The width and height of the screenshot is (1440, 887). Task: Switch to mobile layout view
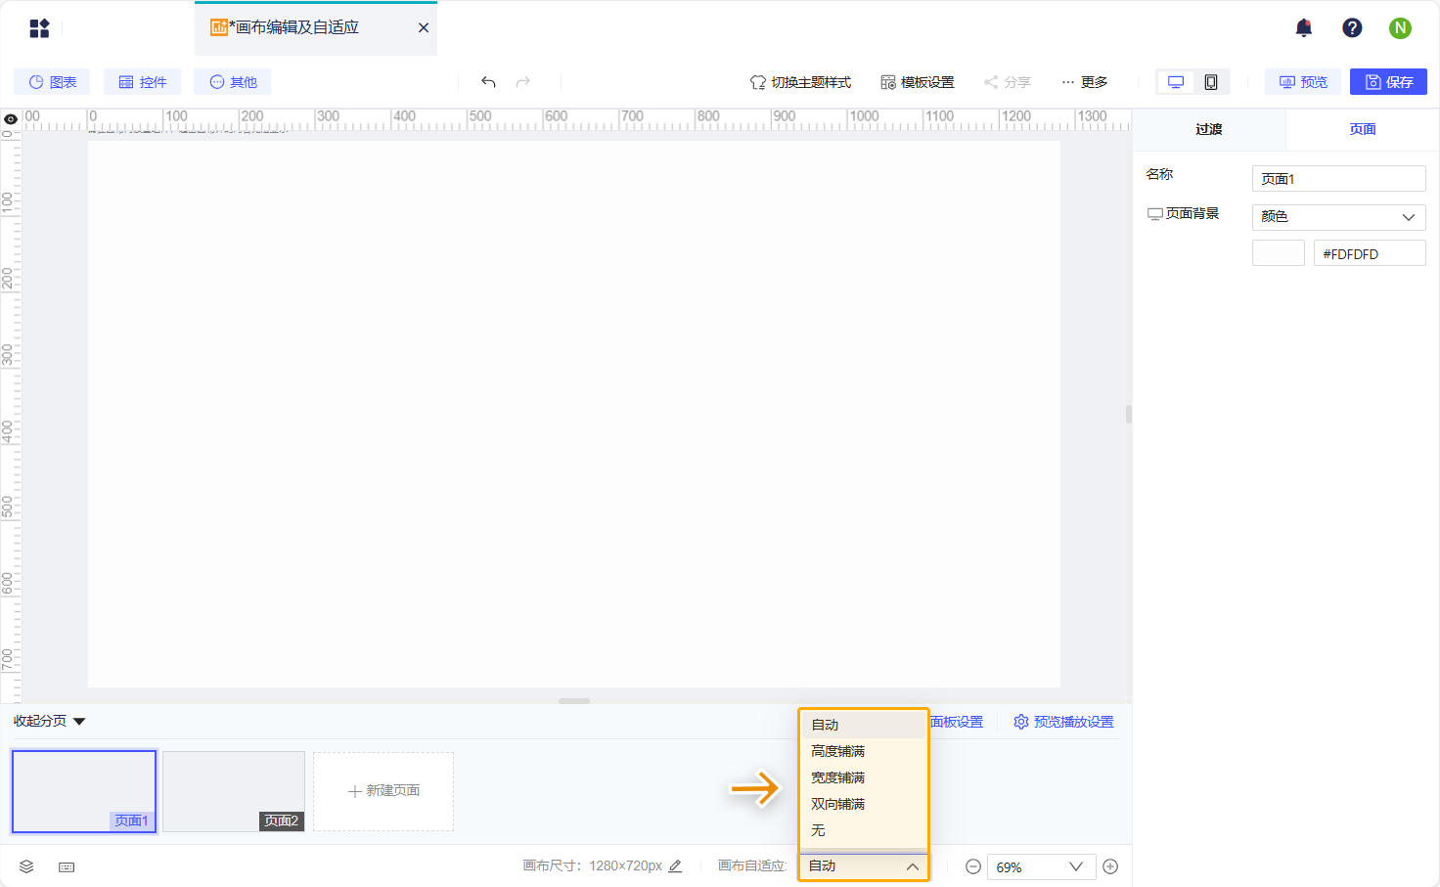click(x=1211, y=82)
